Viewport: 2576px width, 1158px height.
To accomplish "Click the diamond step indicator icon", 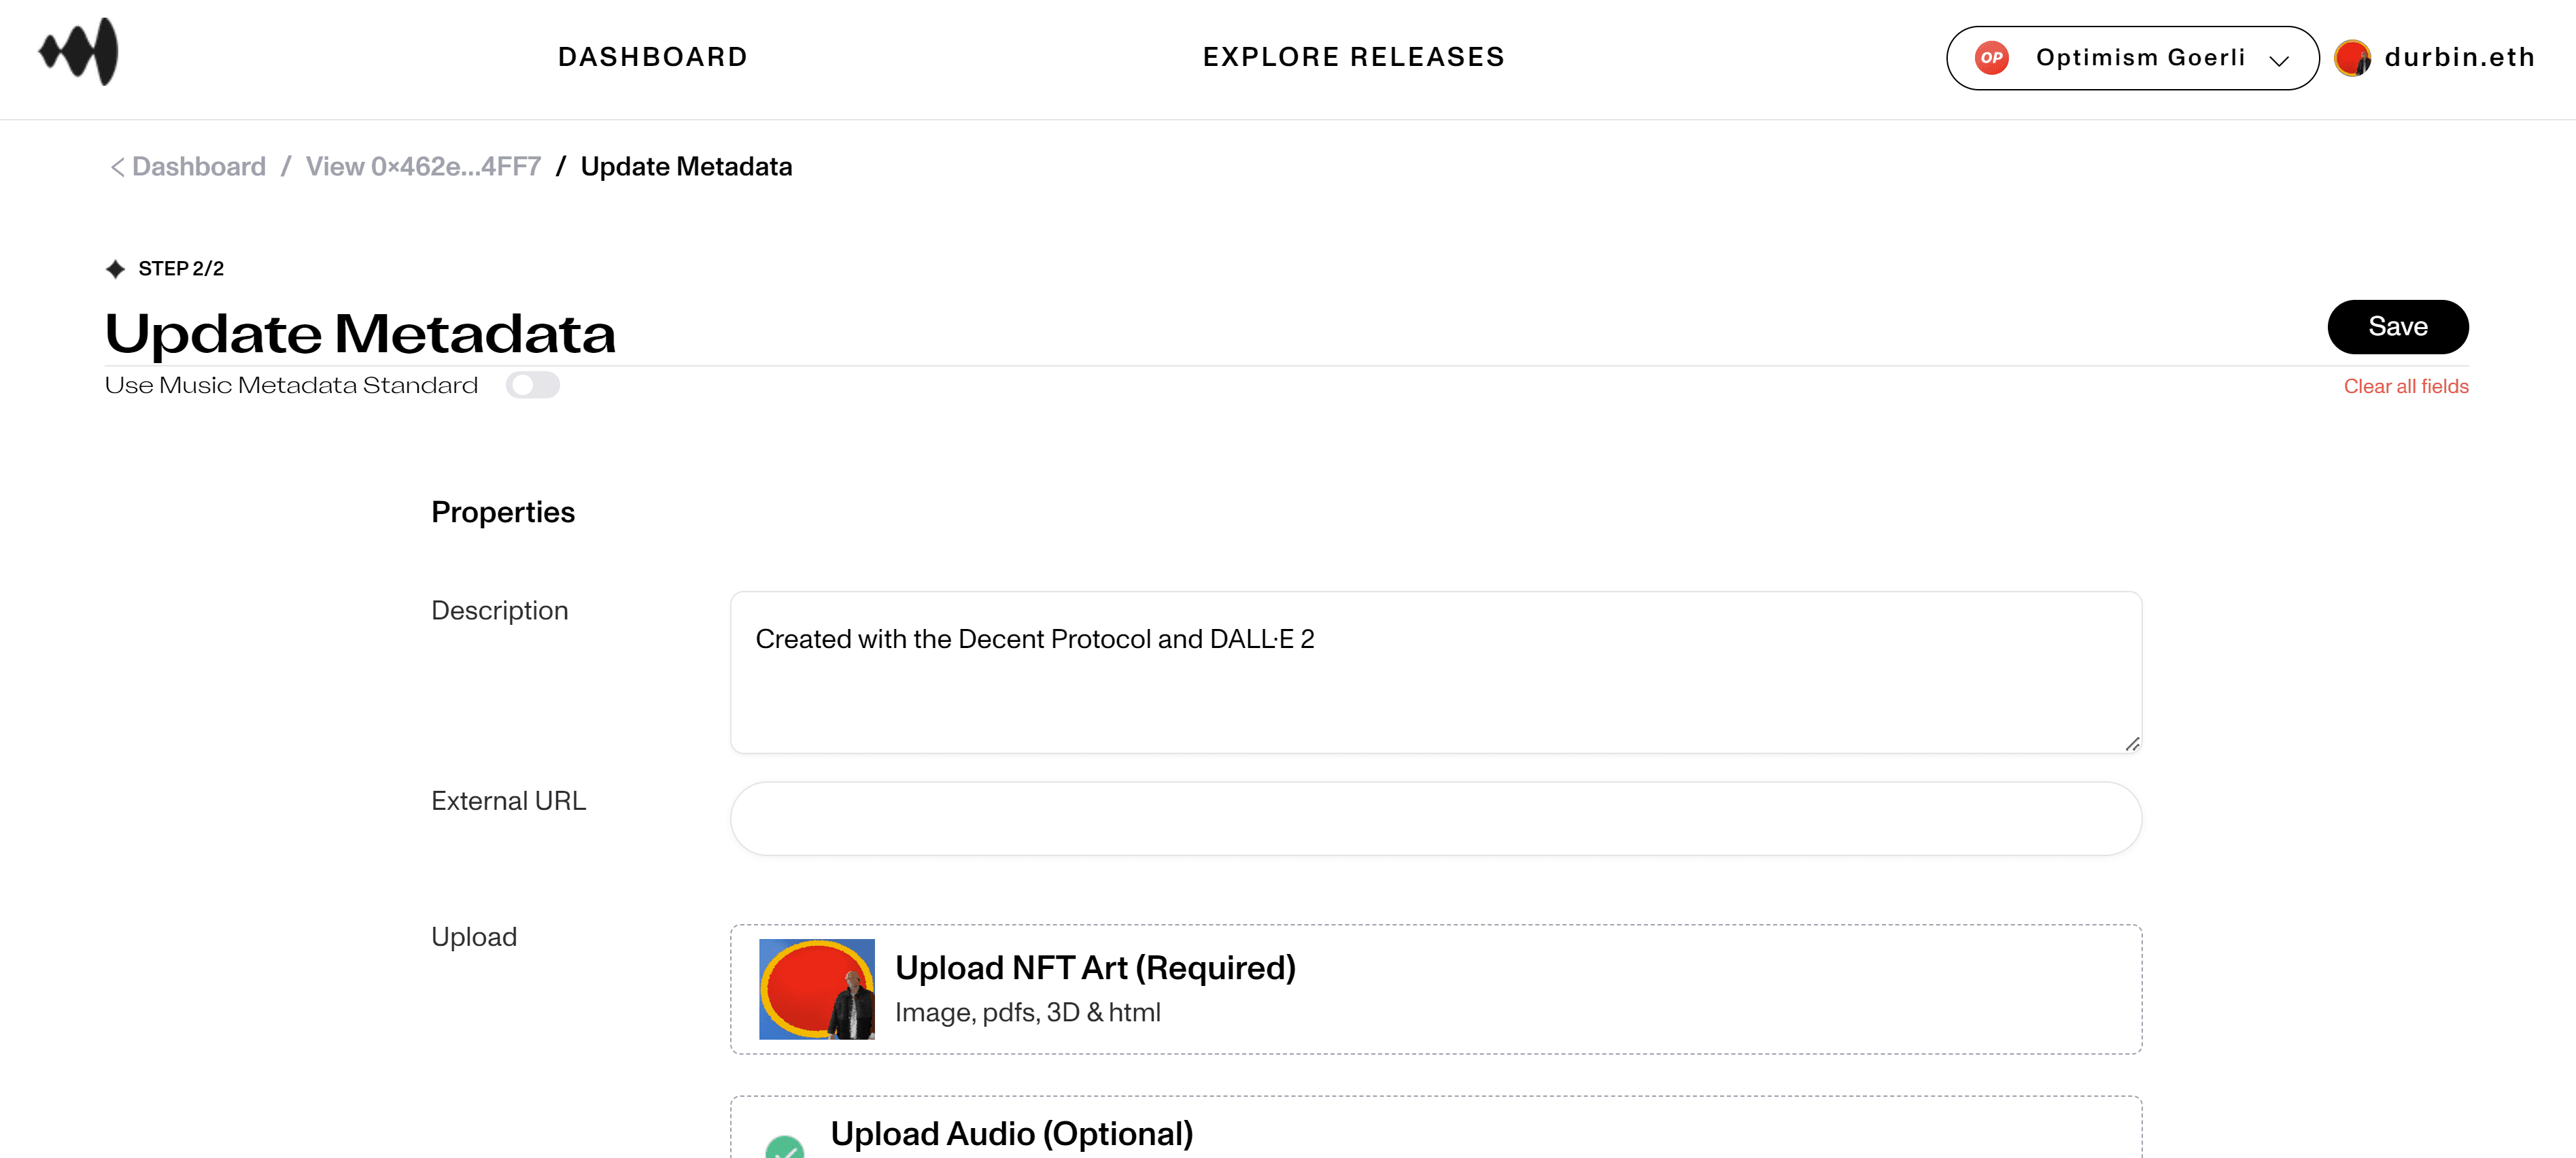I will point(117,268).
